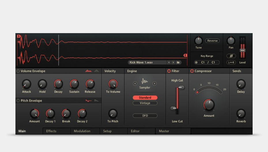The height and width of the screenshot is (152, 268).
Task: Select the AHDSR volume envelope shape icon
Action: coord(88,71)
